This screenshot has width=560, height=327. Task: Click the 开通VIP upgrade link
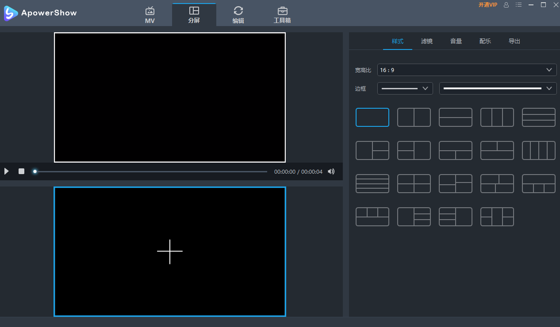tap(488, 5)
